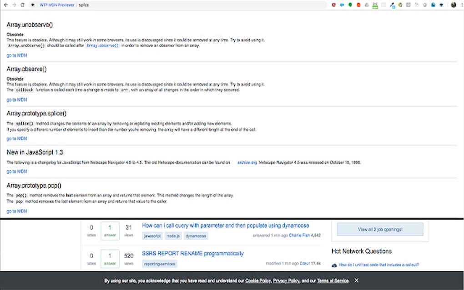Select the WTF MDN Previewer tab
Viewport: 464px width, 290px height.
pos(57,5)
